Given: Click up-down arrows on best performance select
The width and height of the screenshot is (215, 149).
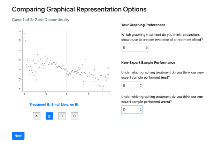Looking at the screenshot, I should [x=141, y=85].
